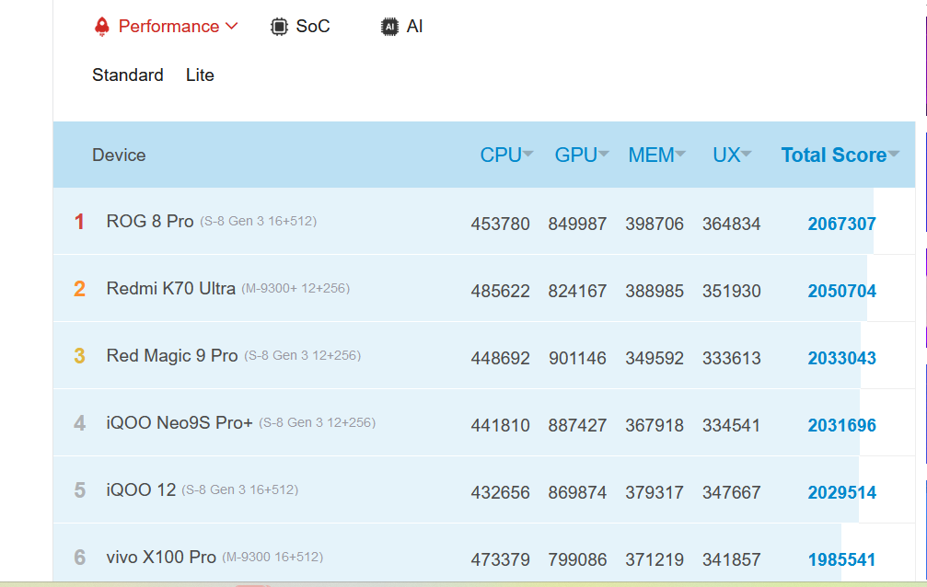Open the AI ranking tab
This screenshot has height=587, width=927.
point(414,27)
